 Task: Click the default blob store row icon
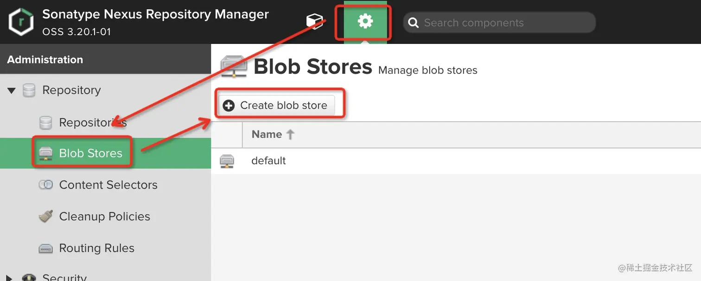pos(227,161)
